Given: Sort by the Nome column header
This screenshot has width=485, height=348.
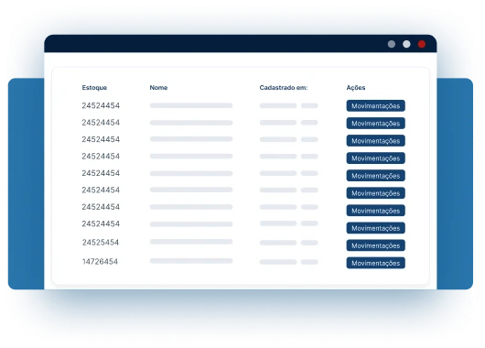Looking at the screenshot, I should coord(158,88).
